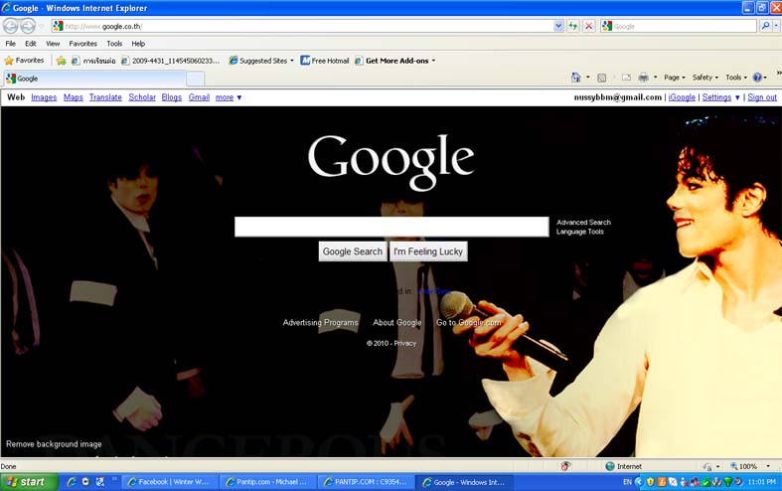Click the Internet Explorer quick launch icon
Viewport: 782px width, 491px height.
point(72,481)
